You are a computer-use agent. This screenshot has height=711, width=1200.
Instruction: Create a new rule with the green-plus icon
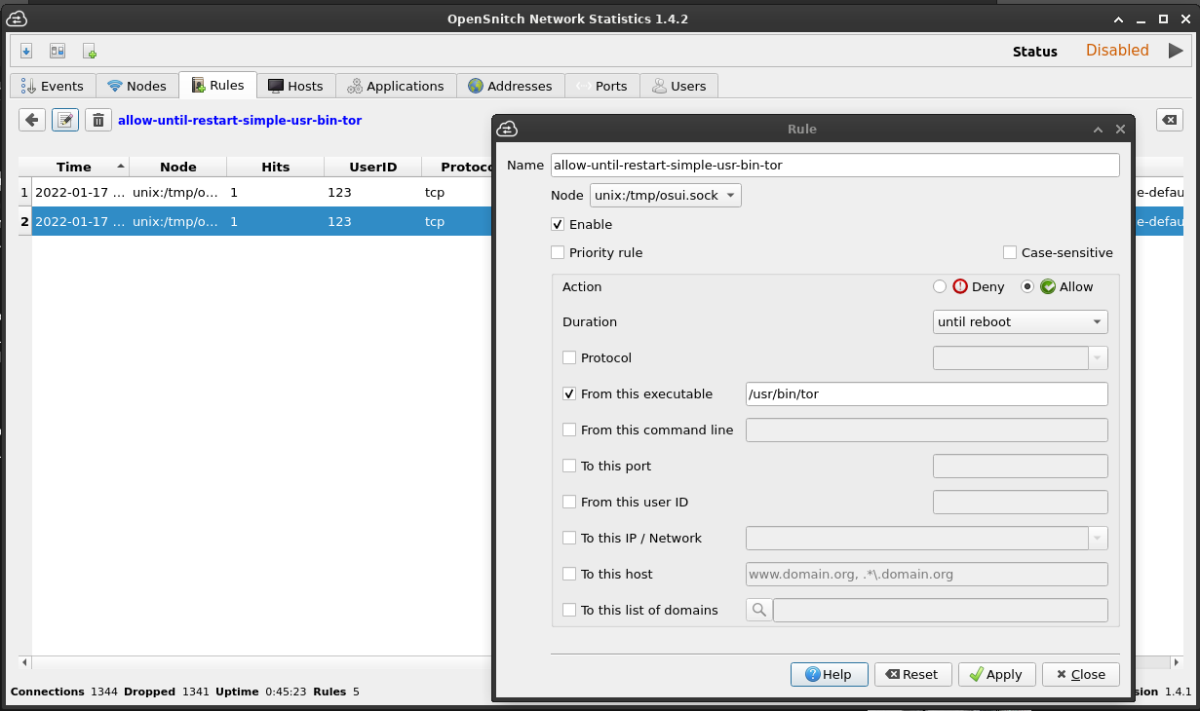[x=90, y=51]
